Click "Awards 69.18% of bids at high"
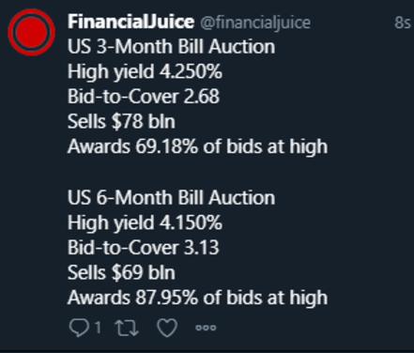This screenshot has height=353, width=414. 198,146
